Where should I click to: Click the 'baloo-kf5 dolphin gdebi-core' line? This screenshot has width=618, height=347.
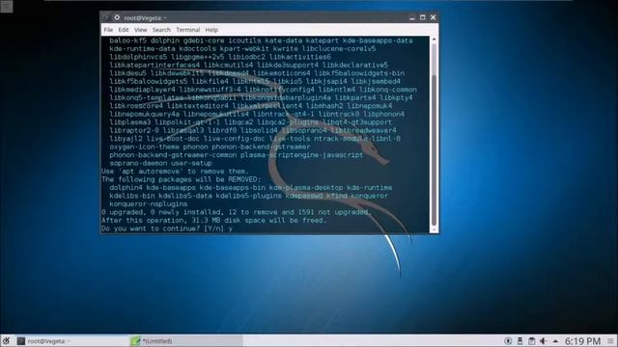[261, 40]
